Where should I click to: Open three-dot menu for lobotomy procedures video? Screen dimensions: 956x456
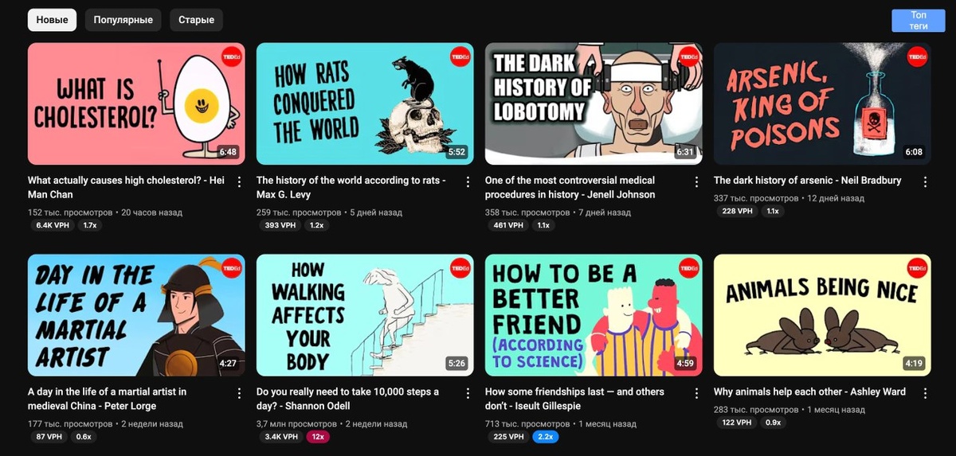click(696, 181)
